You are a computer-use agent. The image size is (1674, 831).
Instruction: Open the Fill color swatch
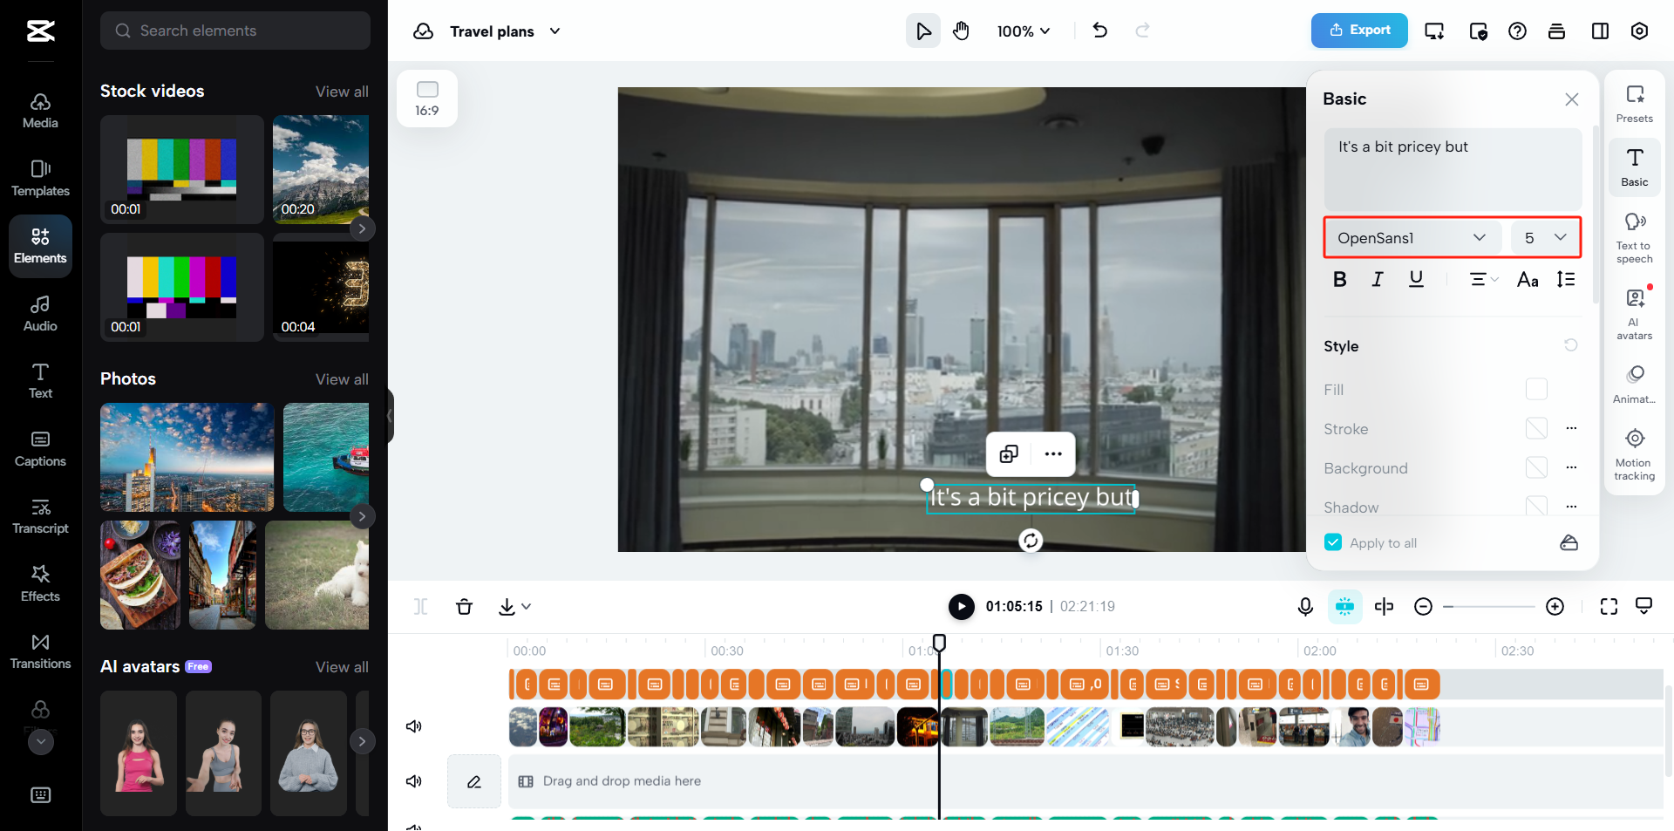click(1536, 389)
